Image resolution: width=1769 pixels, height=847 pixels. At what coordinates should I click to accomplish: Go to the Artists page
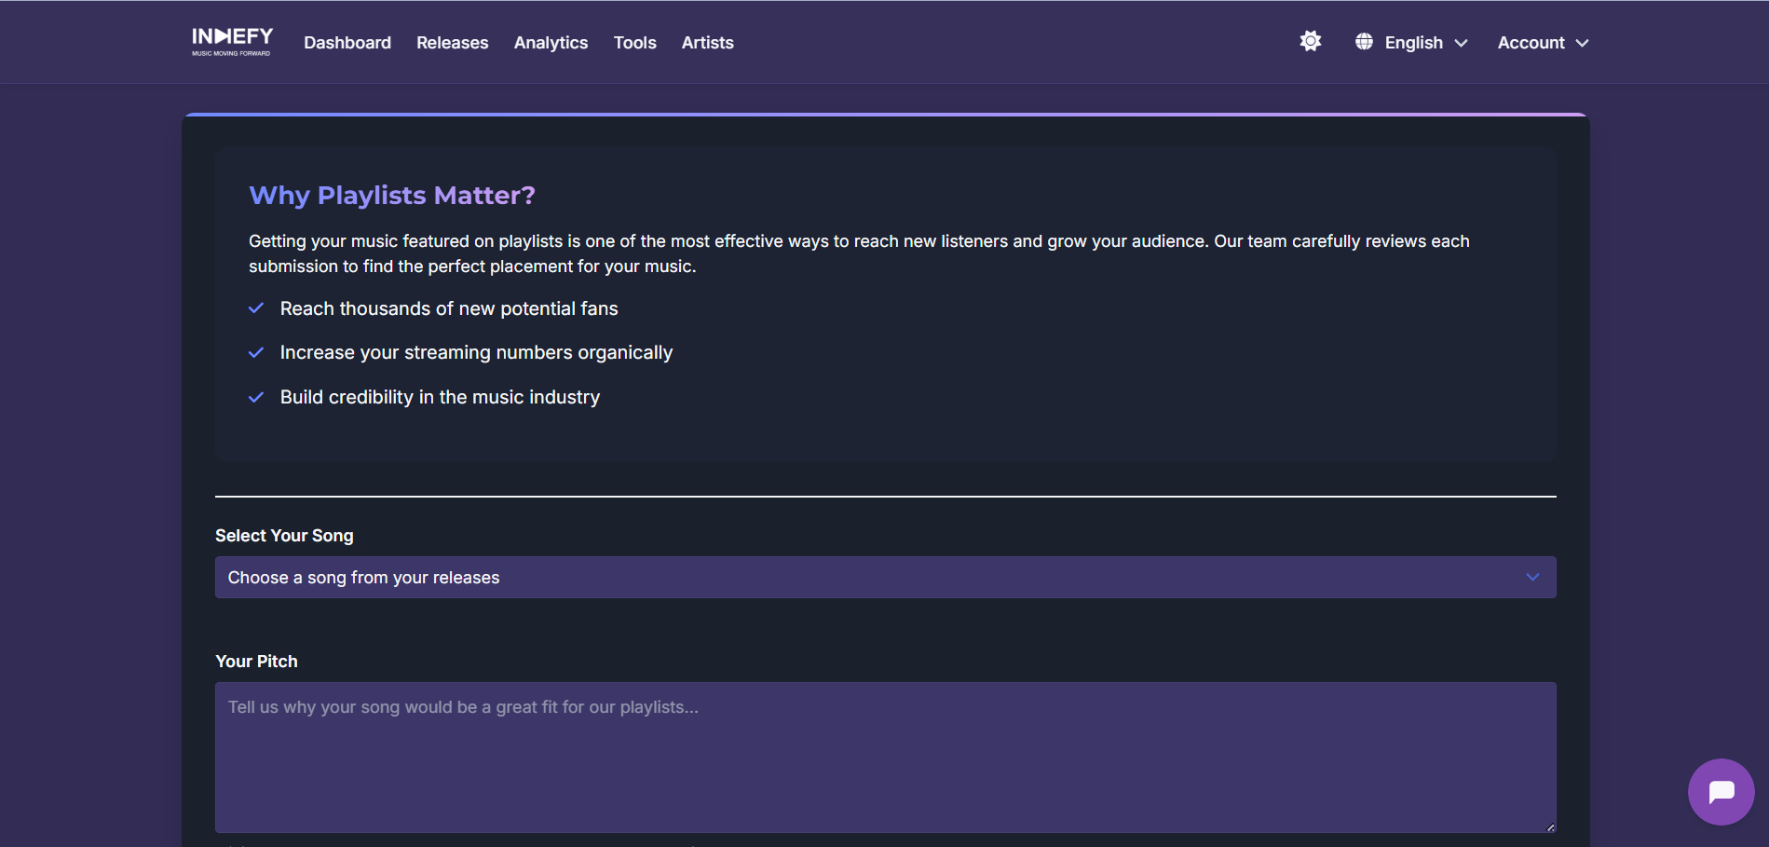coord(707,43)
